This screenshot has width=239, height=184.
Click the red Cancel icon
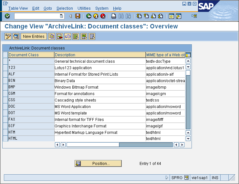(103, 16)
